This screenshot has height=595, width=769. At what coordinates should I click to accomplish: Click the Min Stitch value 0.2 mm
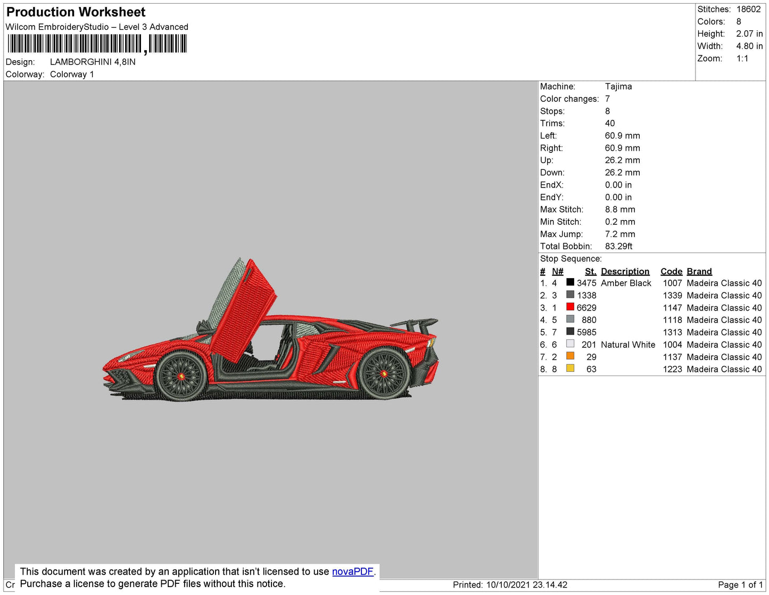[620, 222]
